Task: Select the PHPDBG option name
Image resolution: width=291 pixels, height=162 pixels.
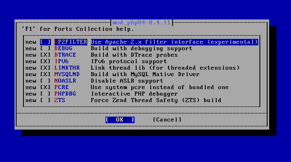Action: [65, 94]
